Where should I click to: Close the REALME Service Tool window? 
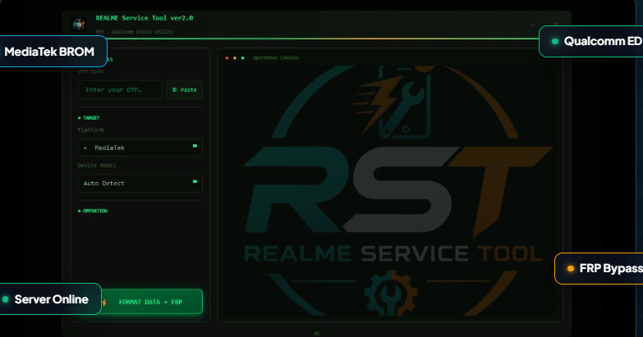coord(555,24)
